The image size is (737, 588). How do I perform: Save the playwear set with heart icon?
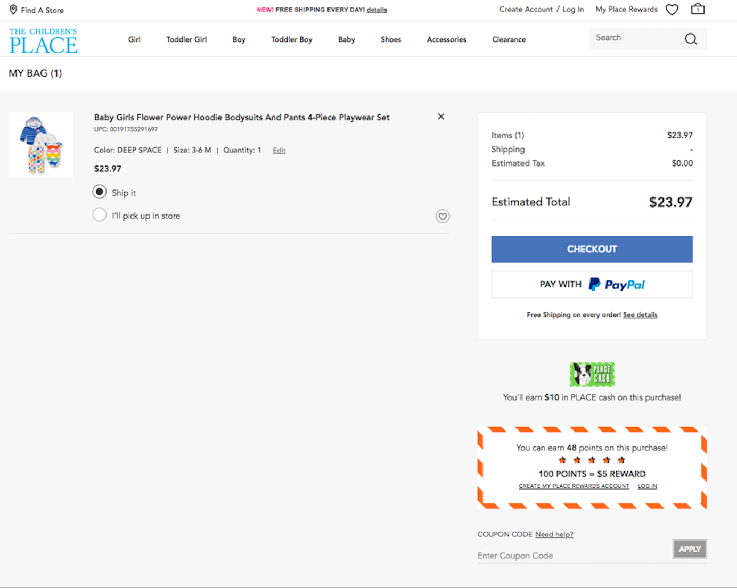click(x=442, y=216)
